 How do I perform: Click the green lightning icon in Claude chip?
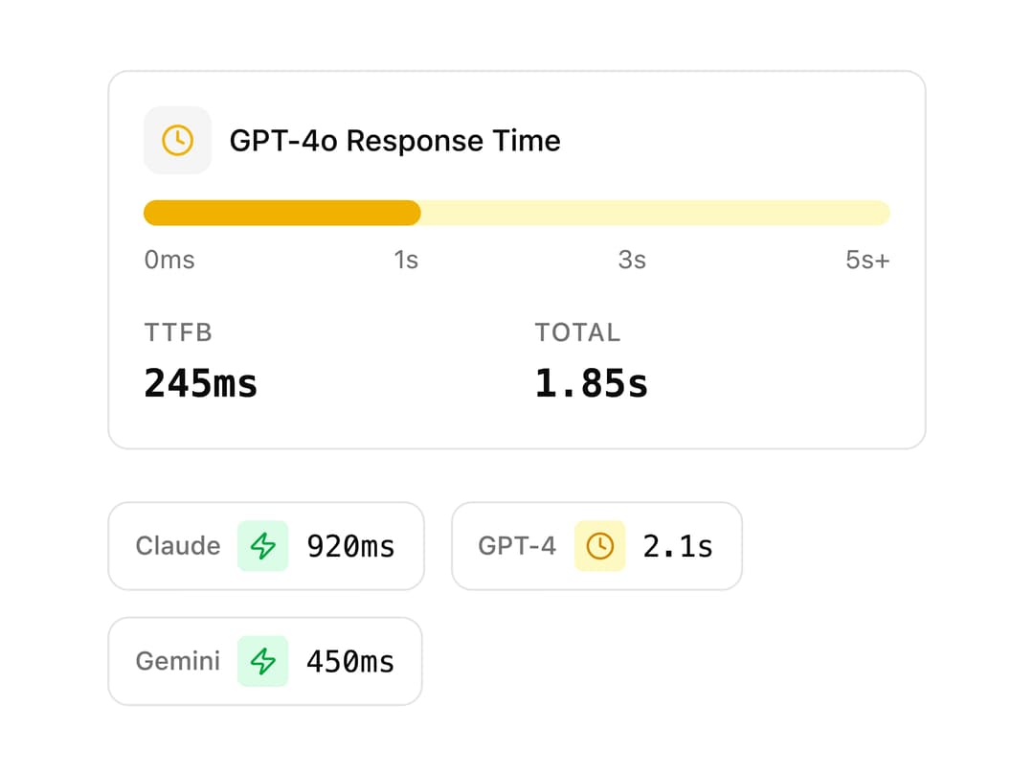[262, 546]
